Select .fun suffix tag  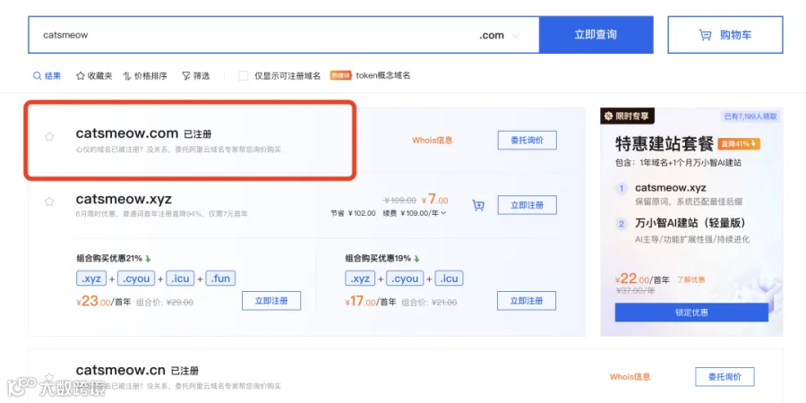(x=220, y=279)
